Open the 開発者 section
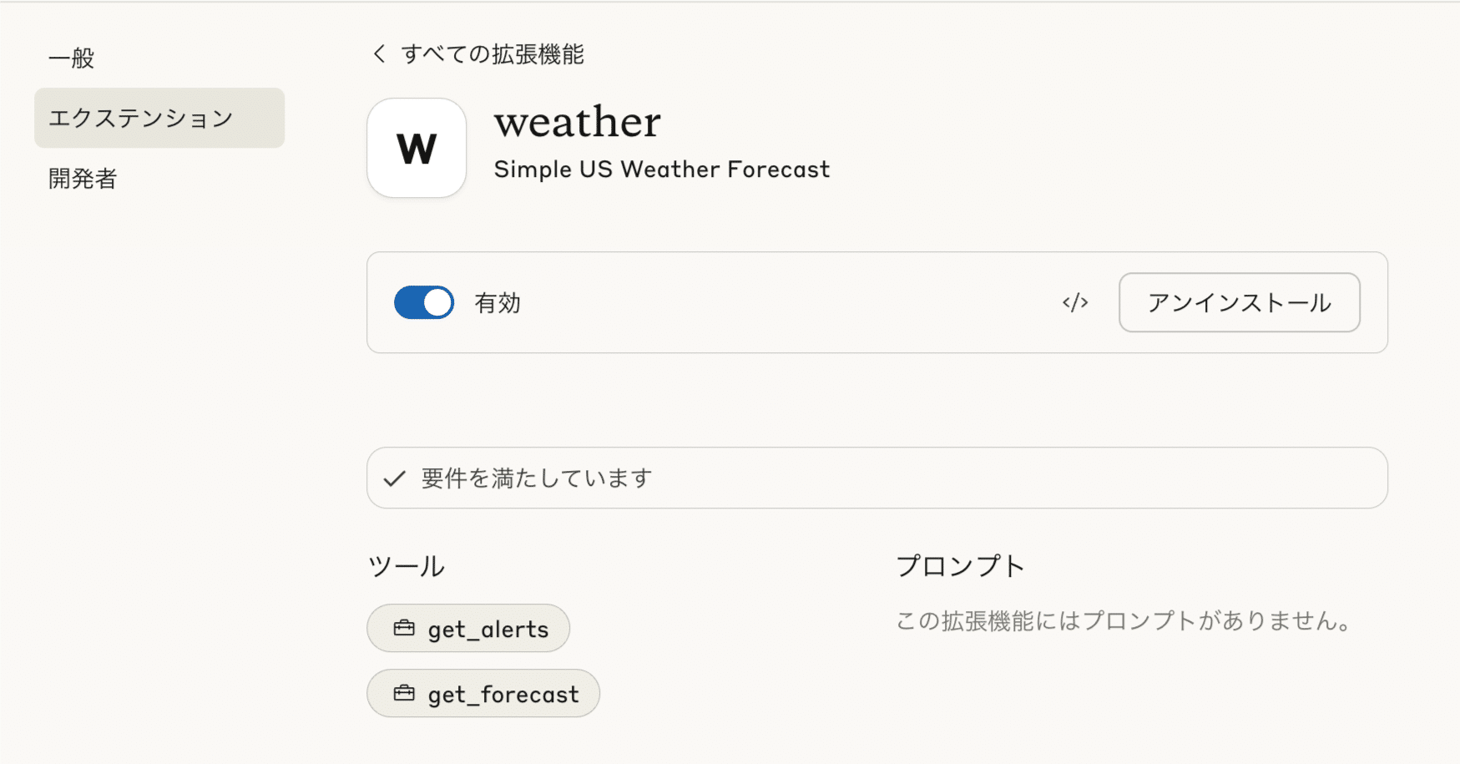This screenshot has height=764, width=1460. coord(81,178)
